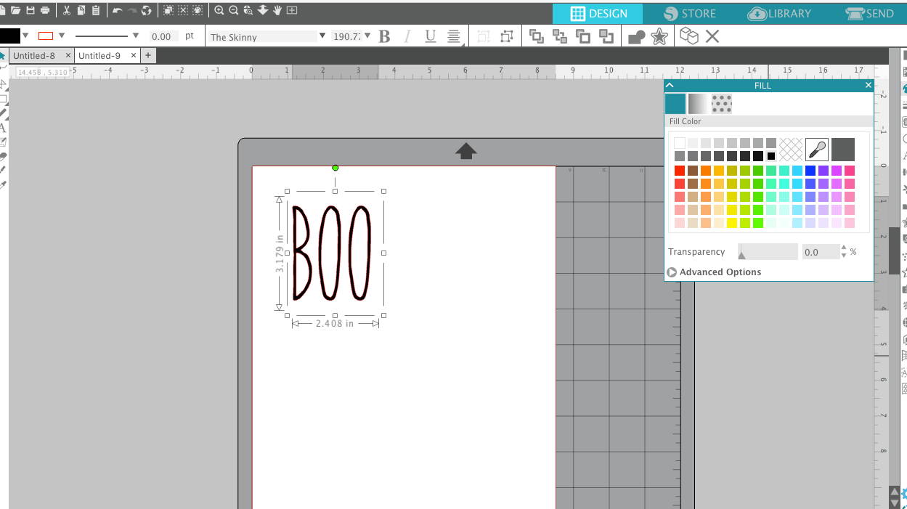Choose the transparent no-fill swatch
The height and width of the screenshot is (509, 907).
[791, 150]
